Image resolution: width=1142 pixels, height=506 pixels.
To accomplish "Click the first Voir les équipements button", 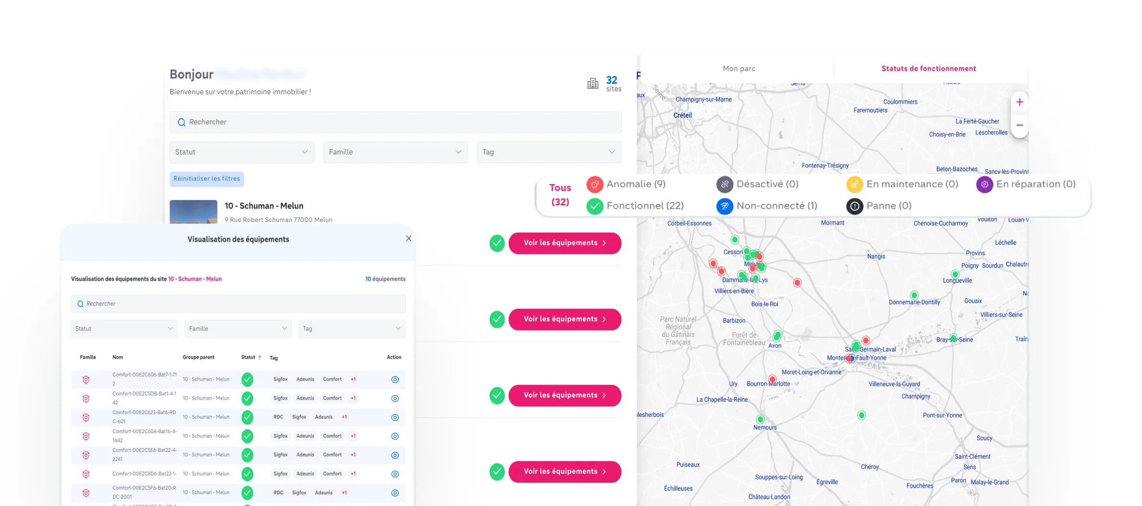I will 565,243.
